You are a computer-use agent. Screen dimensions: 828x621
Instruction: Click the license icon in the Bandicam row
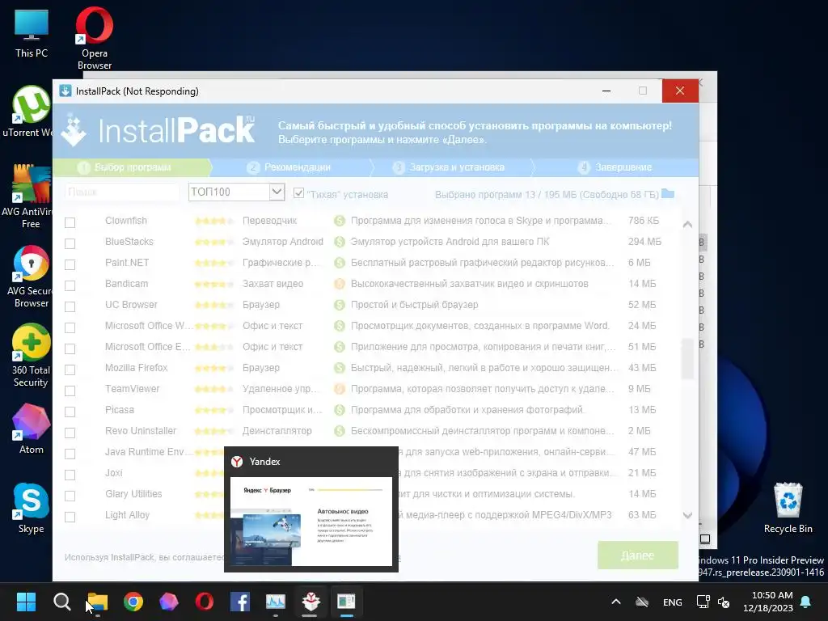340,284
